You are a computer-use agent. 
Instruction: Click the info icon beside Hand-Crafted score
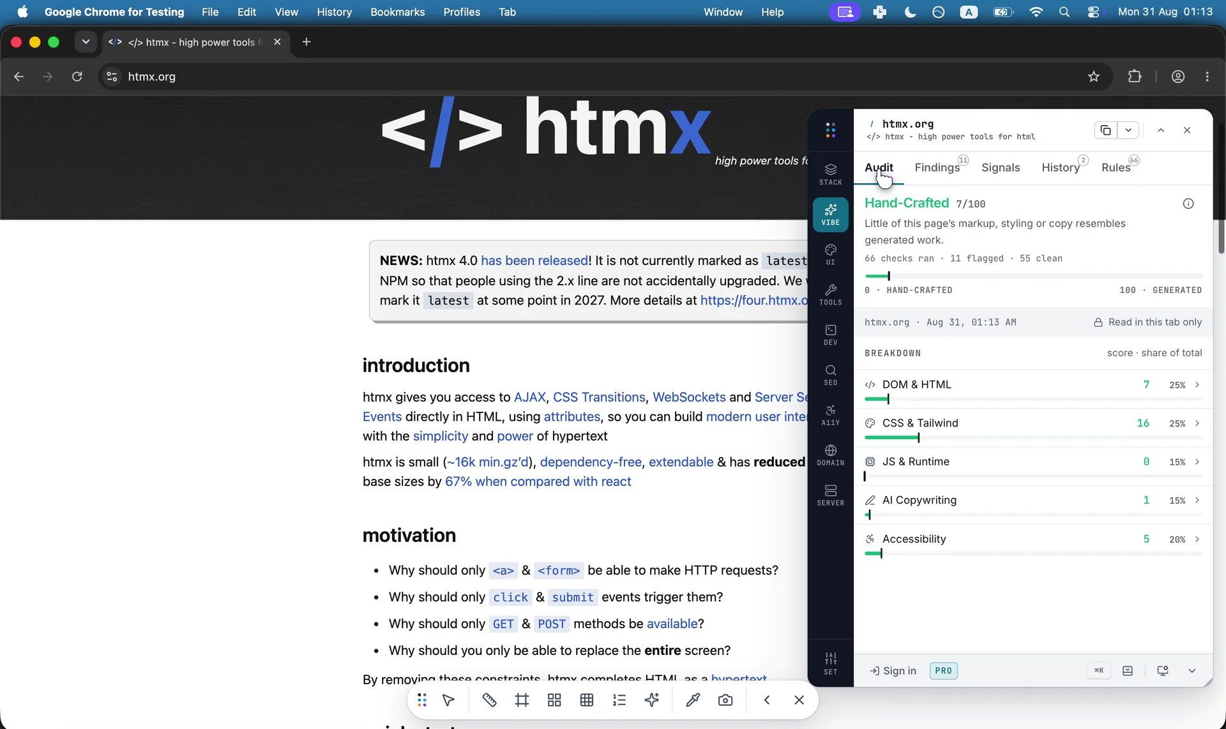coord(1188,204)
